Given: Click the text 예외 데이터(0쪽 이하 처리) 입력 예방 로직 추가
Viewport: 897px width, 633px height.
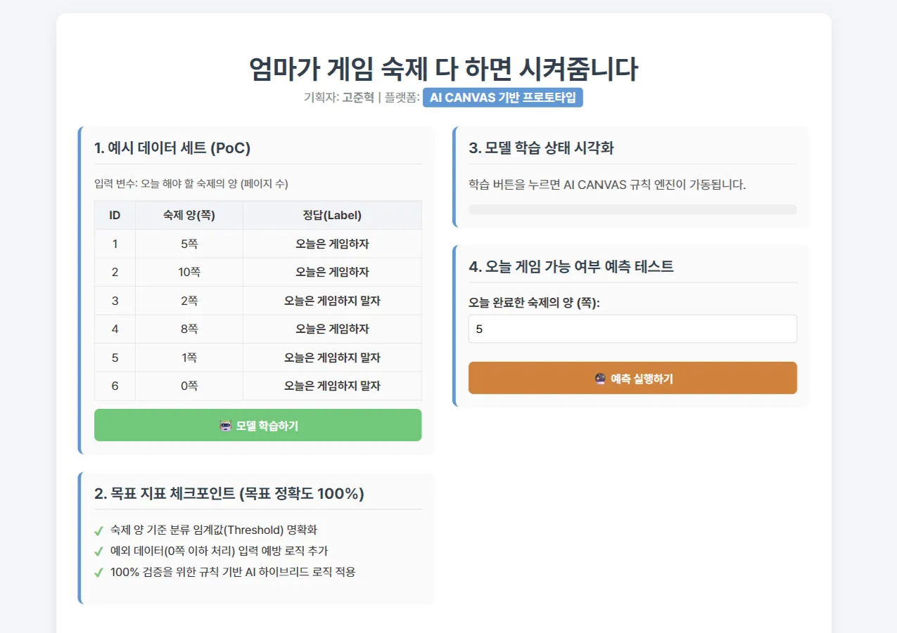Looking at the screenshot, I should pos(220,551).
